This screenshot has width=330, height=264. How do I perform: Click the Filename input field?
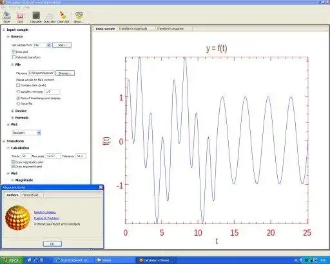click(41, 73)
